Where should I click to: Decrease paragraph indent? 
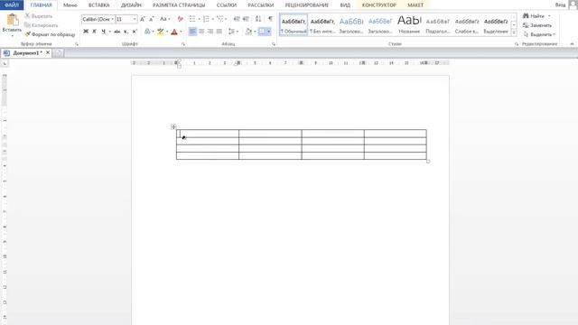pyautogui.click(x=237, y=19)
